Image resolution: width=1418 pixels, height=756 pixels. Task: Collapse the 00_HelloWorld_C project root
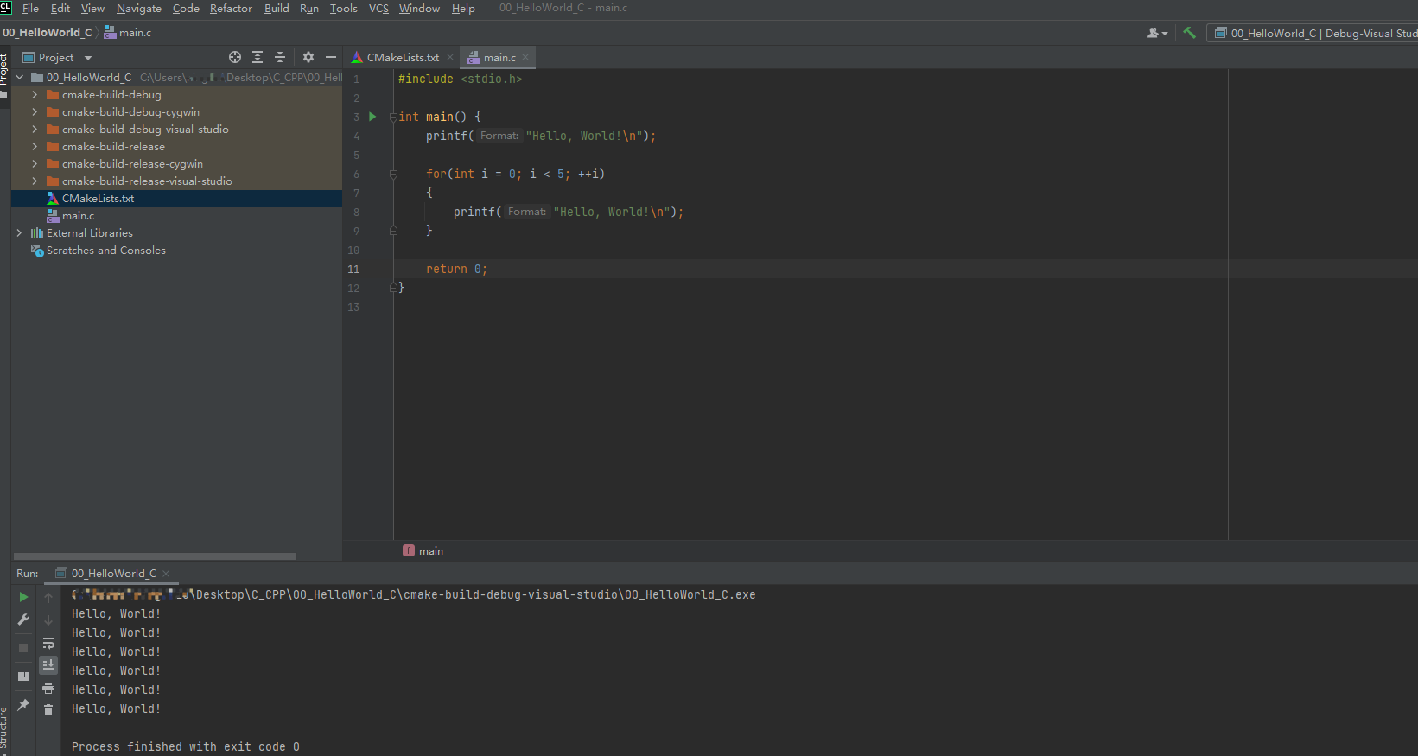(x=19, y=78)
